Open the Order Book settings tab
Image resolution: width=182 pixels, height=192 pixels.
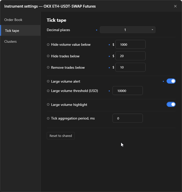click(x=20, y=20)
